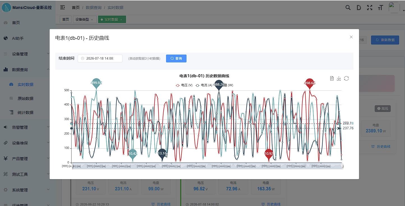Screen dimensions: 405x206
Task: Click the 刷新数据 button
Action: coord(385,40)
